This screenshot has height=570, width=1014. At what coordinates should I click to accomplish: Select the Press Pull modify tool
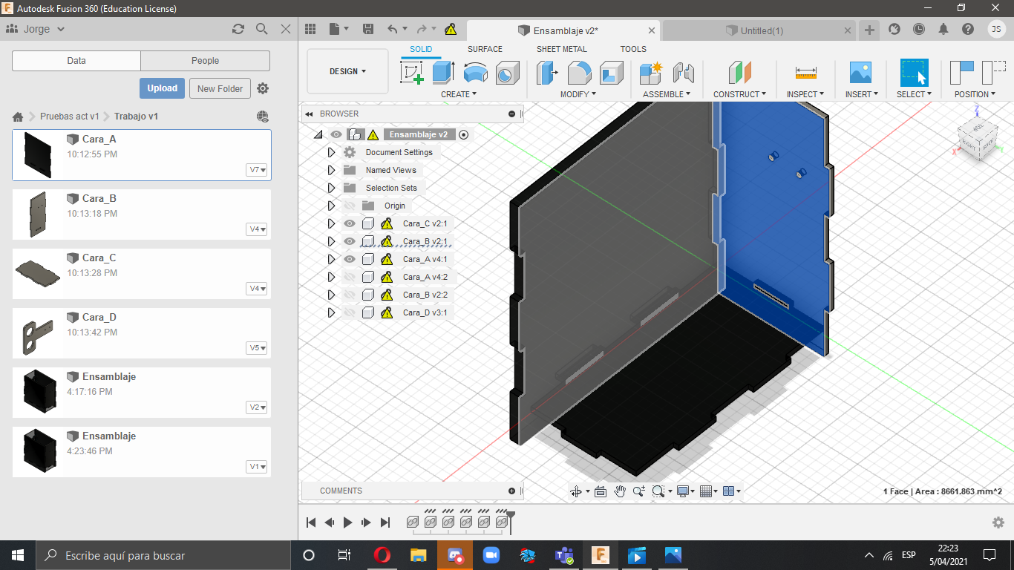tap(547, 73)
